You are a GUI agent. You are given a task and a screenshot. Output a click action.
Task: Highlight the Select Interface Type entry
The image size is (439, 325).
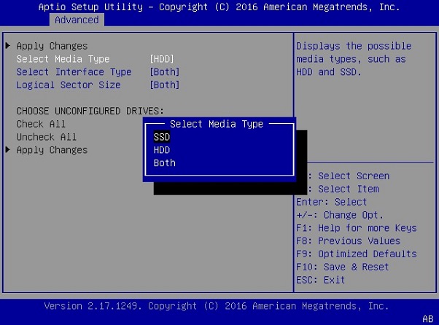[74, 72]
